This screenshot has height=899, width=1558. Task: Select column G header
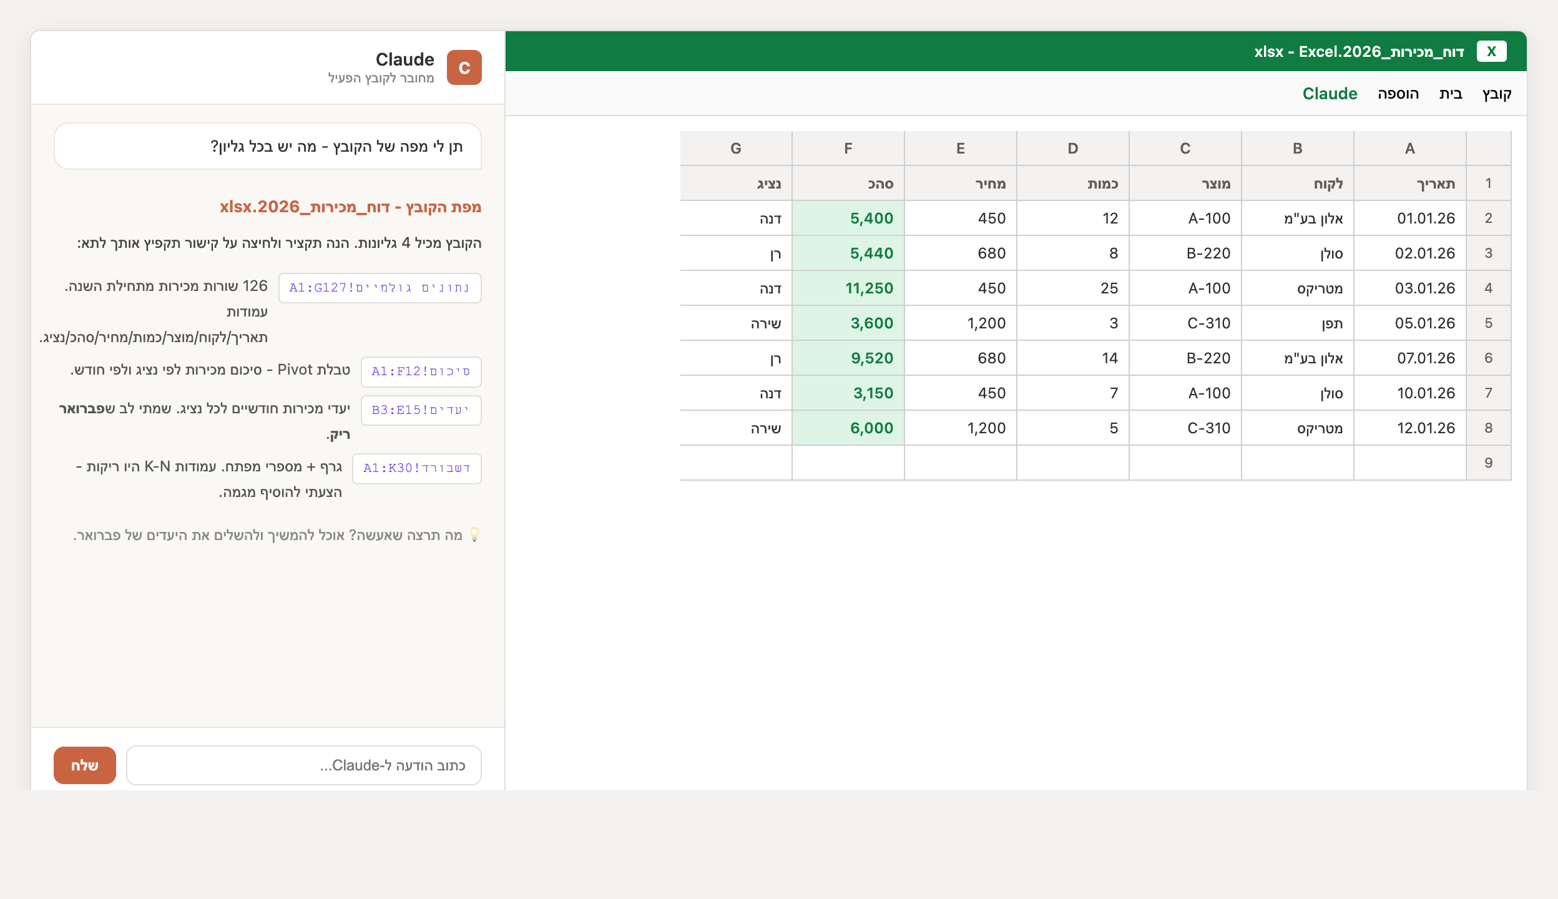[x=736, y=148]
